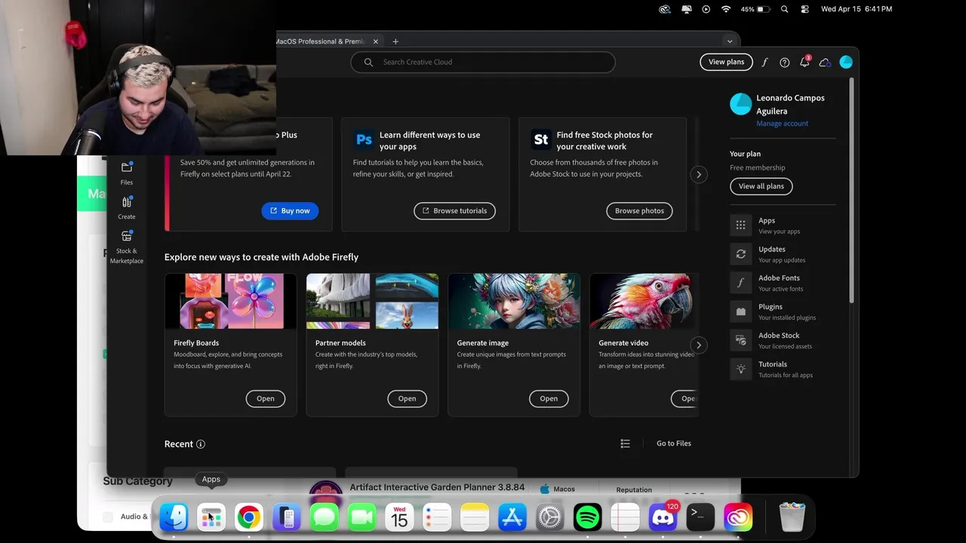Click the battery 45% indicator in the menu bar
The height and width of the screenshot is (543, 966).
755,9
